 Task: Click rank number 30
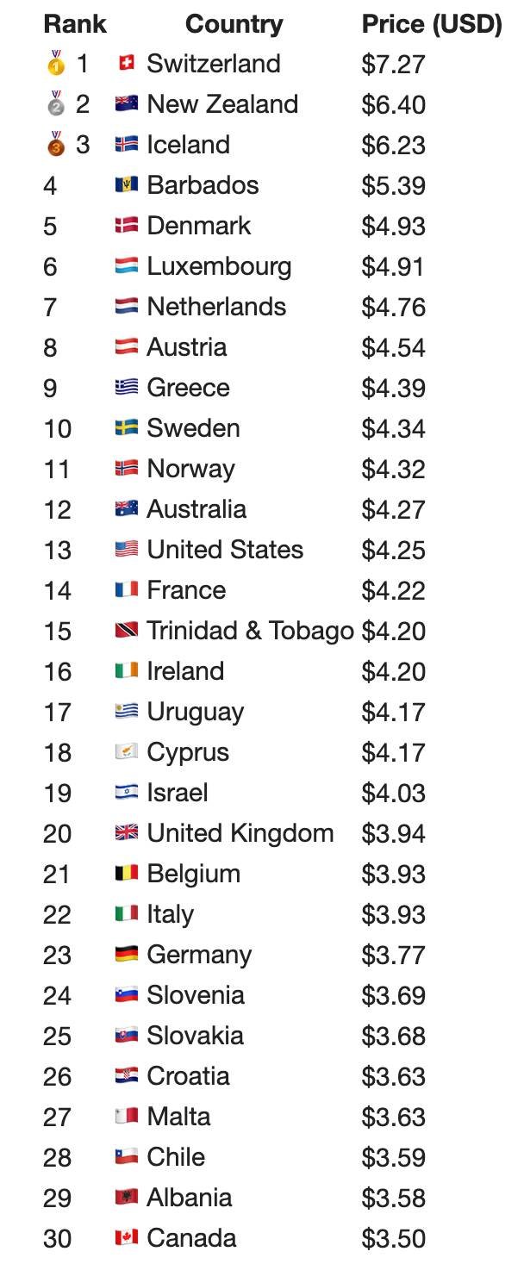[58, 1239]
